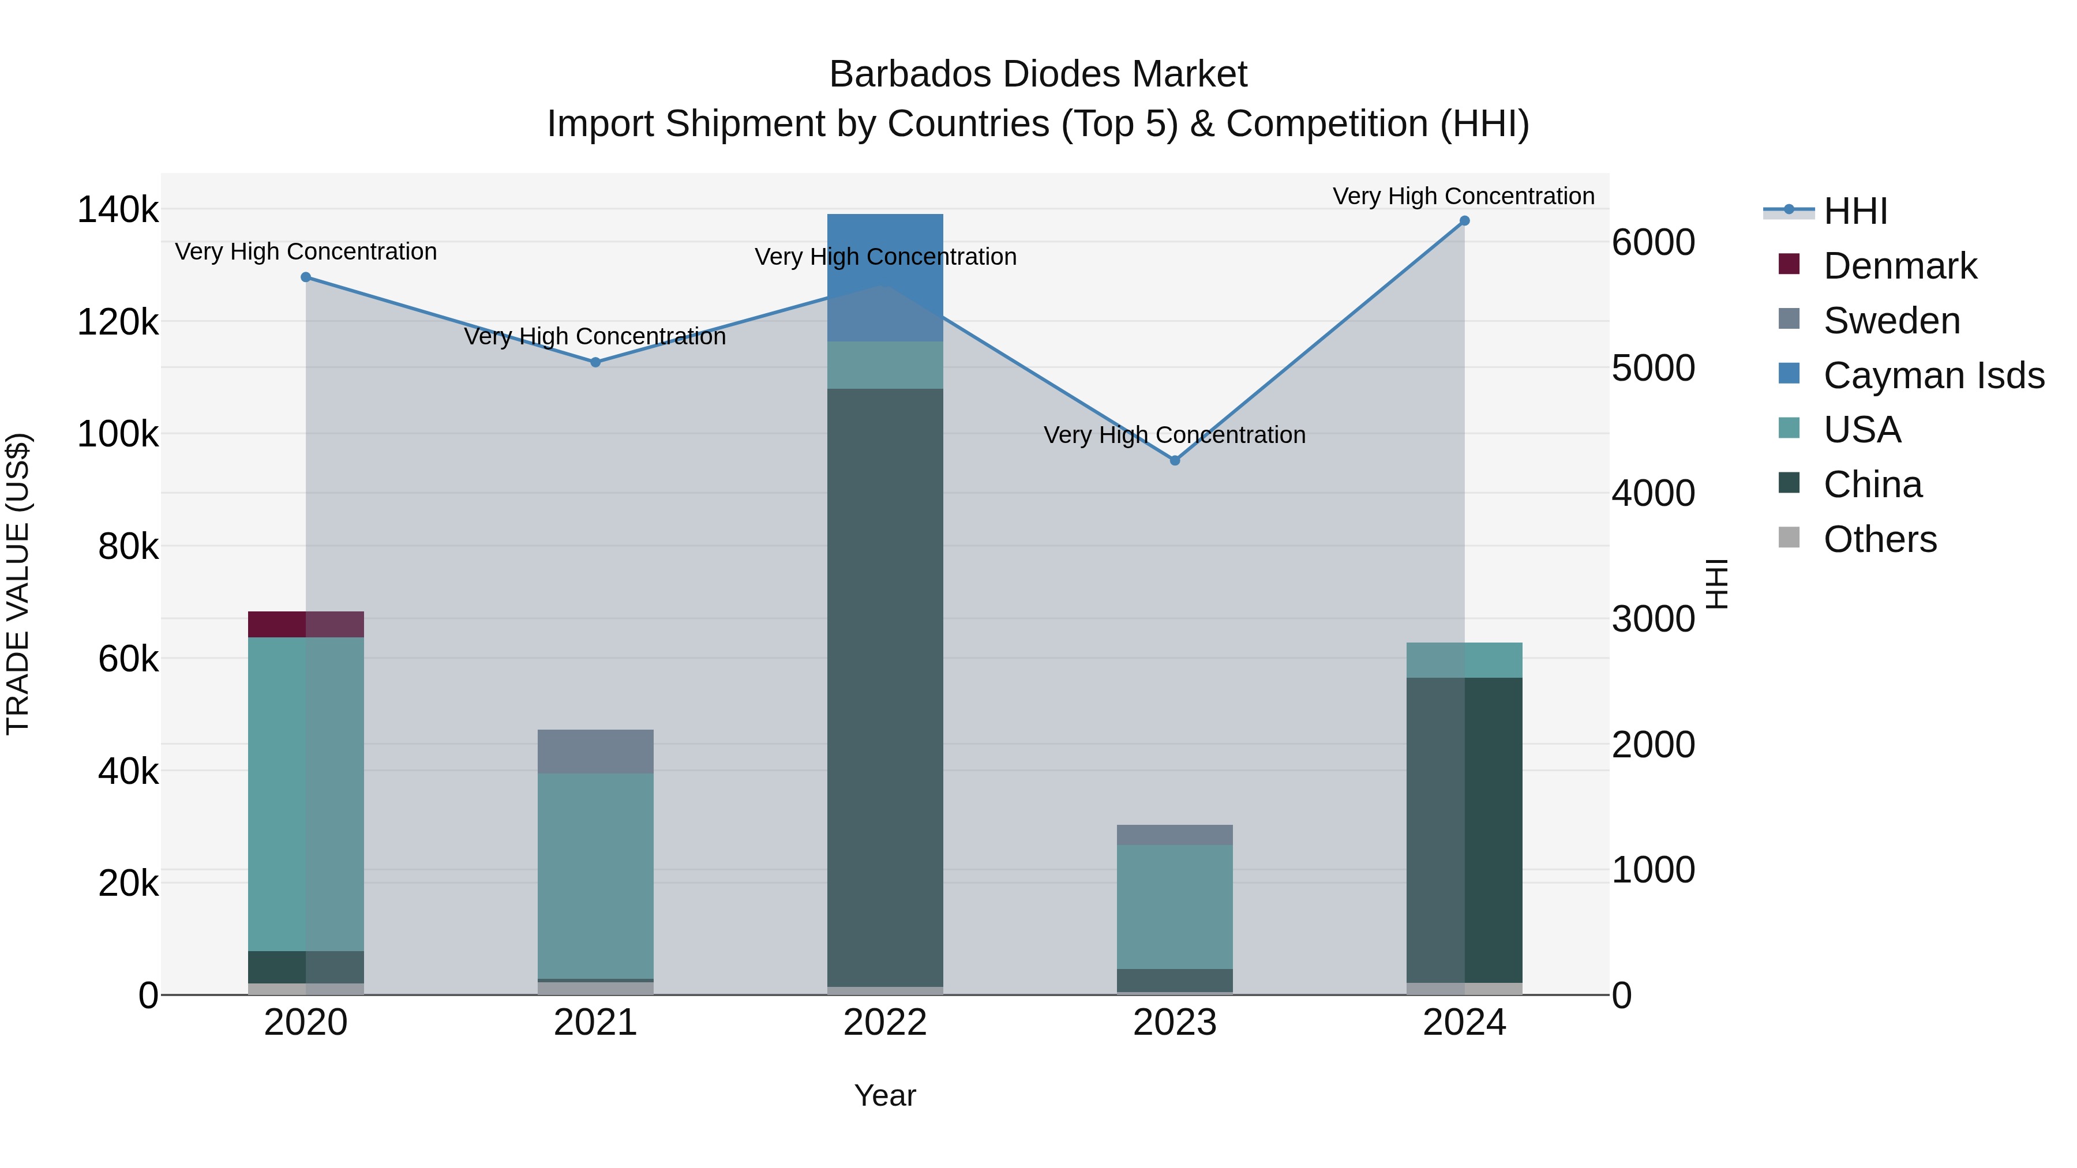Screen dimensions: 2077x1168
Task: Click 2024 Very High Concentration annotation
Action: click(x=1463, y=196)
